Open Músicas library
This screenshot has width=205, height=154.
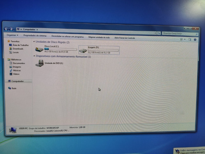17,70
